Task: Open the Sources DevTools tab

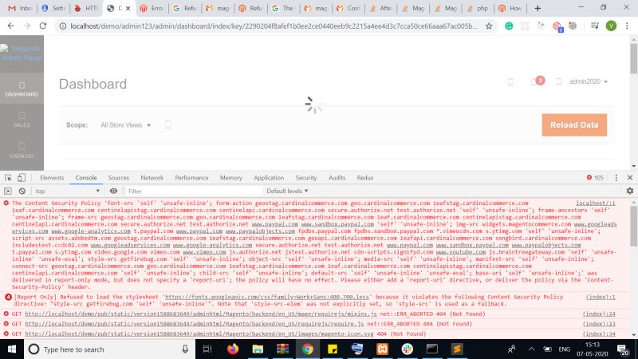Action: coord(118,178)
